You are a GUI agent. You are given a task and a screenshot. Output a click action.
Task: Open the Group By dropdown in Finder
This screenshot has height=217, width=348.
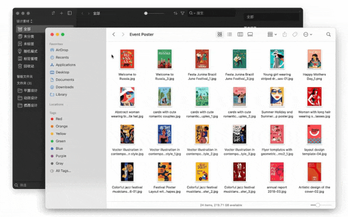[272, 34]
